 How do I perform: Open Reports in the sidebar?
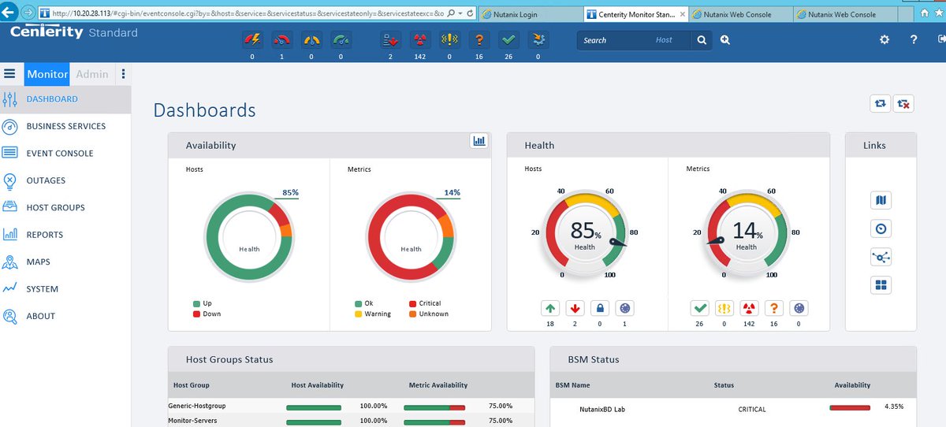click(65, 235)
